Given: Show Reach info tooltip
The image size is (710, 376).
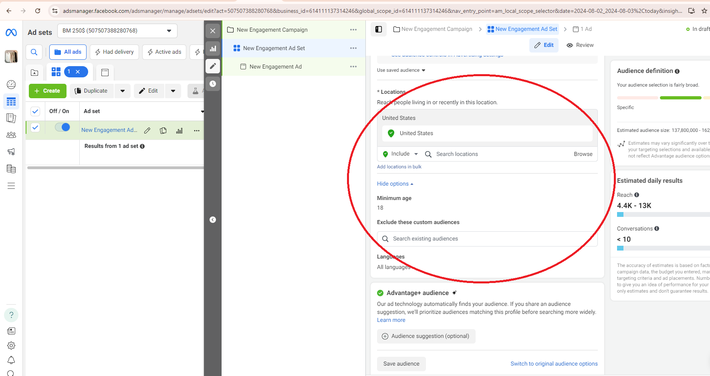Looking at the screenshot, I should tap(637, 195).
